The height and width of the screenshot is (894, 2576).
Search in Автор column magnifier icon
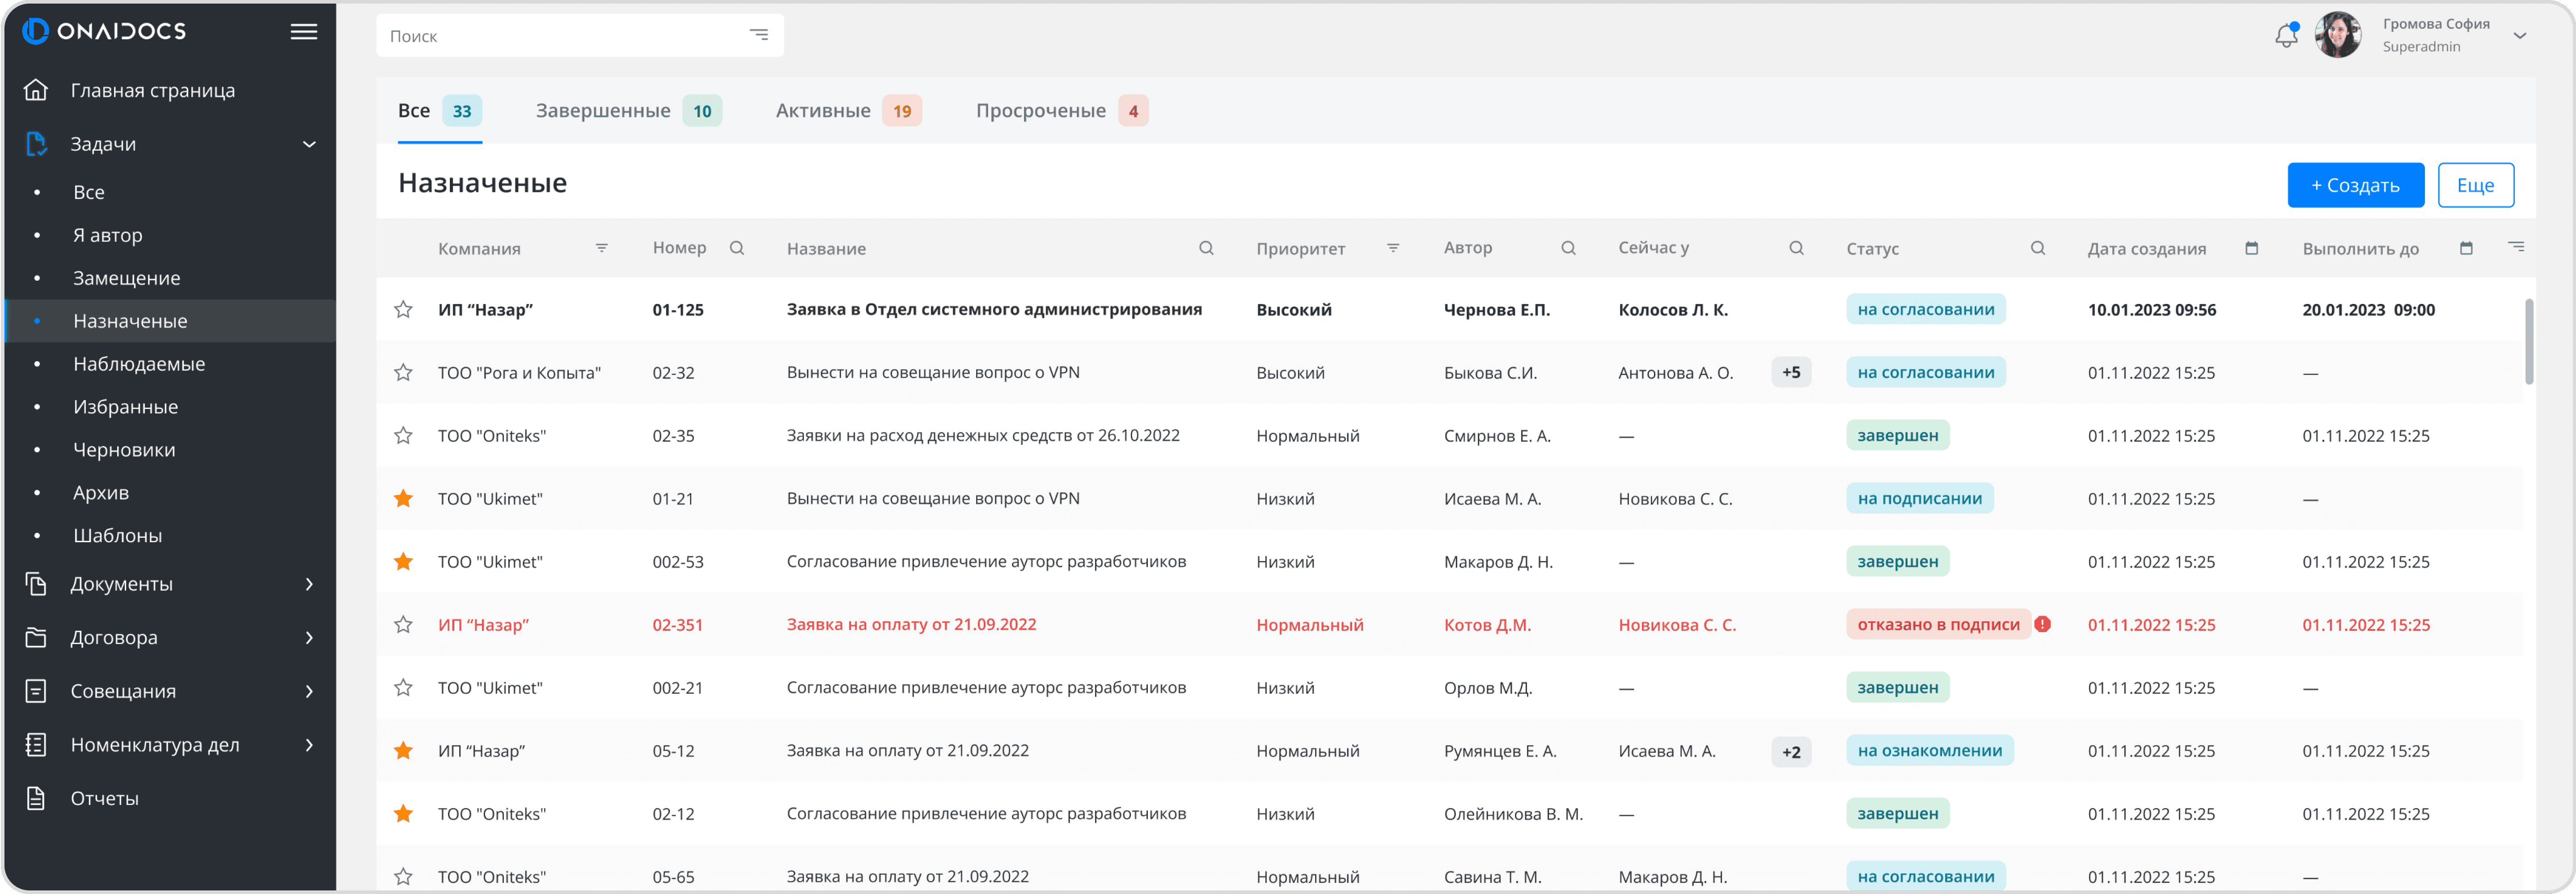[x=1568, y=248]
